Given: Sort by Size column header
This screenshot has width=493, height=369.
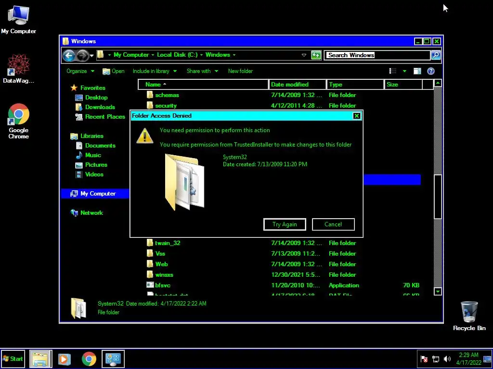Looking at the screenshot, I should pos(403,85).
